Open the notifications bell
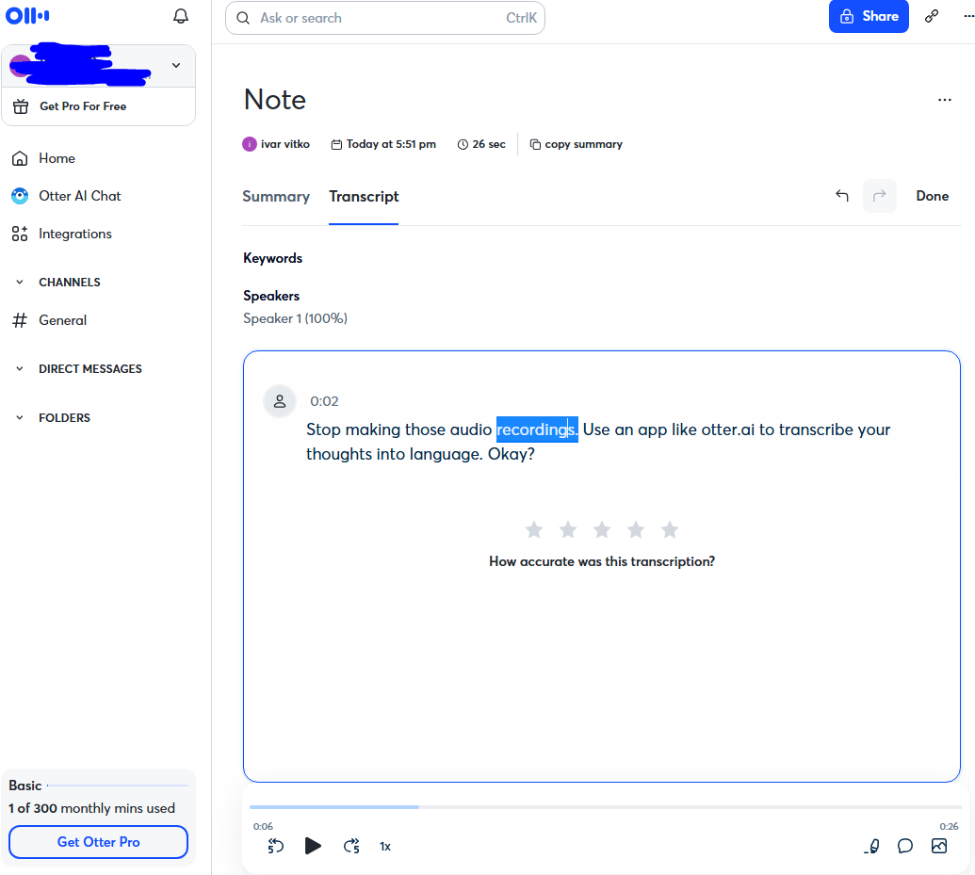 (180, 16)
